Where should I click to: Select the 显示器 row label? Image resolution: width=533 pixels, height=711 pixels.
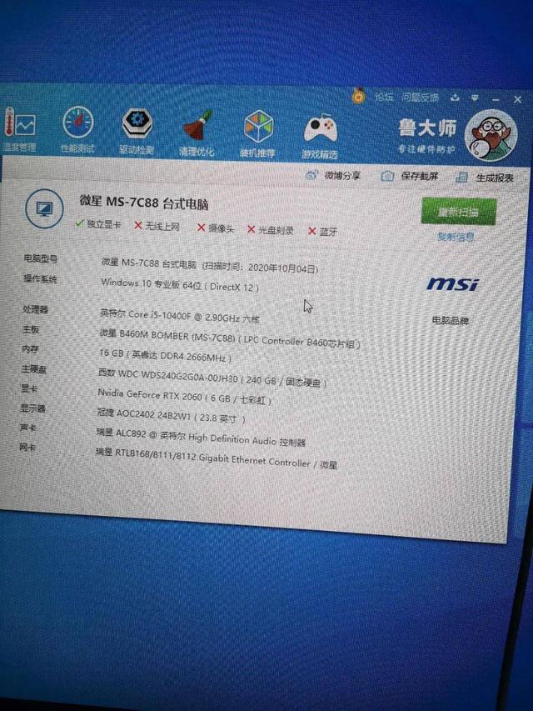click(32, 408)
